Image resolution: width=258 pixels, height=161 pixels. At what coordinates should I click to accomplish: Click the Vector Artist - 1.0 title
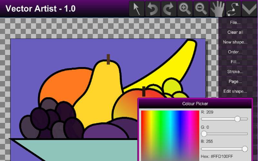[41, 9]
